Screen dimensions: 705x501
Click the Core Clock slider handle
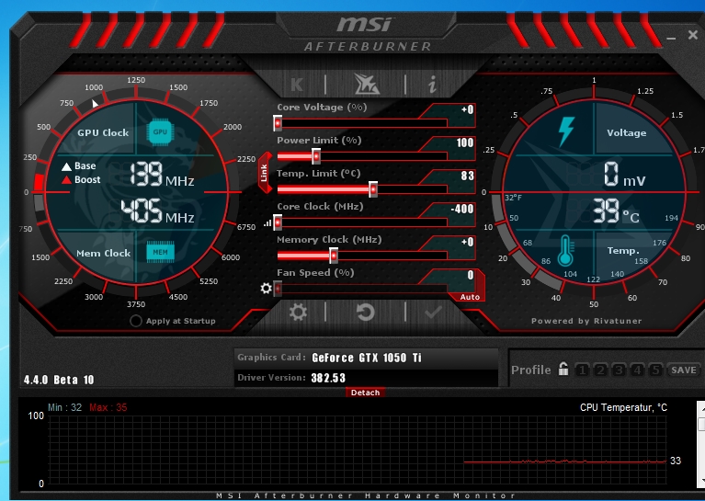(278, 222)
